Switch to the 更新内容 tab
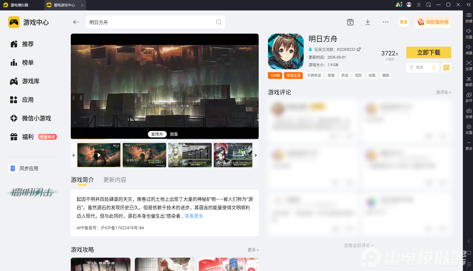This screenshot has width=473, height=271. pyautogui.click(x=115, y=180)
